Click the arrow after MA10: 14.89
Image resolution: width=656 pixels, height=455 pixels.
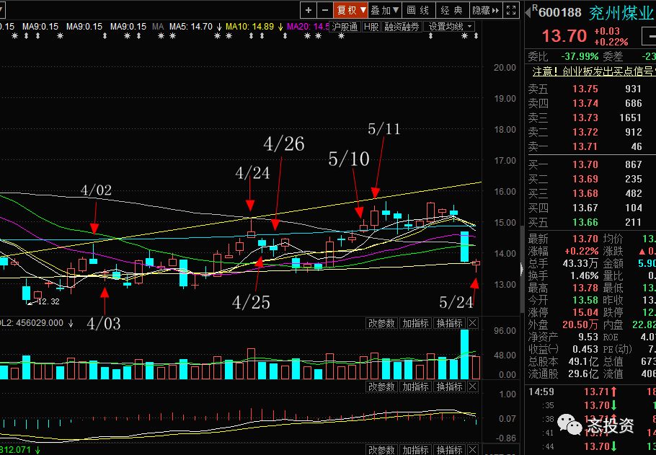click(280, 27)
